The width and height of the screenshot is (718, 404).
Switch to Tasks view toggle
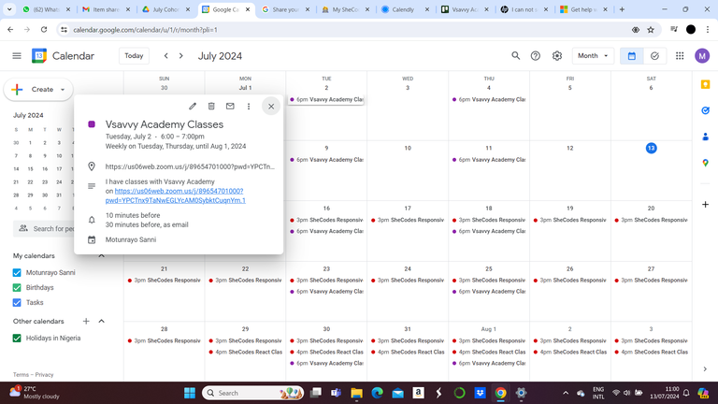tap(654, 56)
